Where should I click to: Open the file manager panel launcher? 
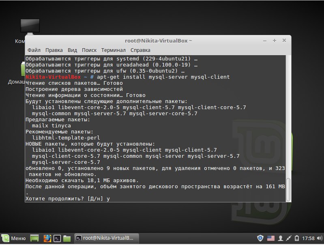pos(67,239)
